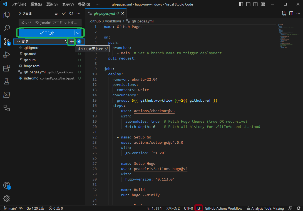The height and width of the screenshot is (211, 303).
Task: Click .github breadcrumb segment
Action: (95, 21)
